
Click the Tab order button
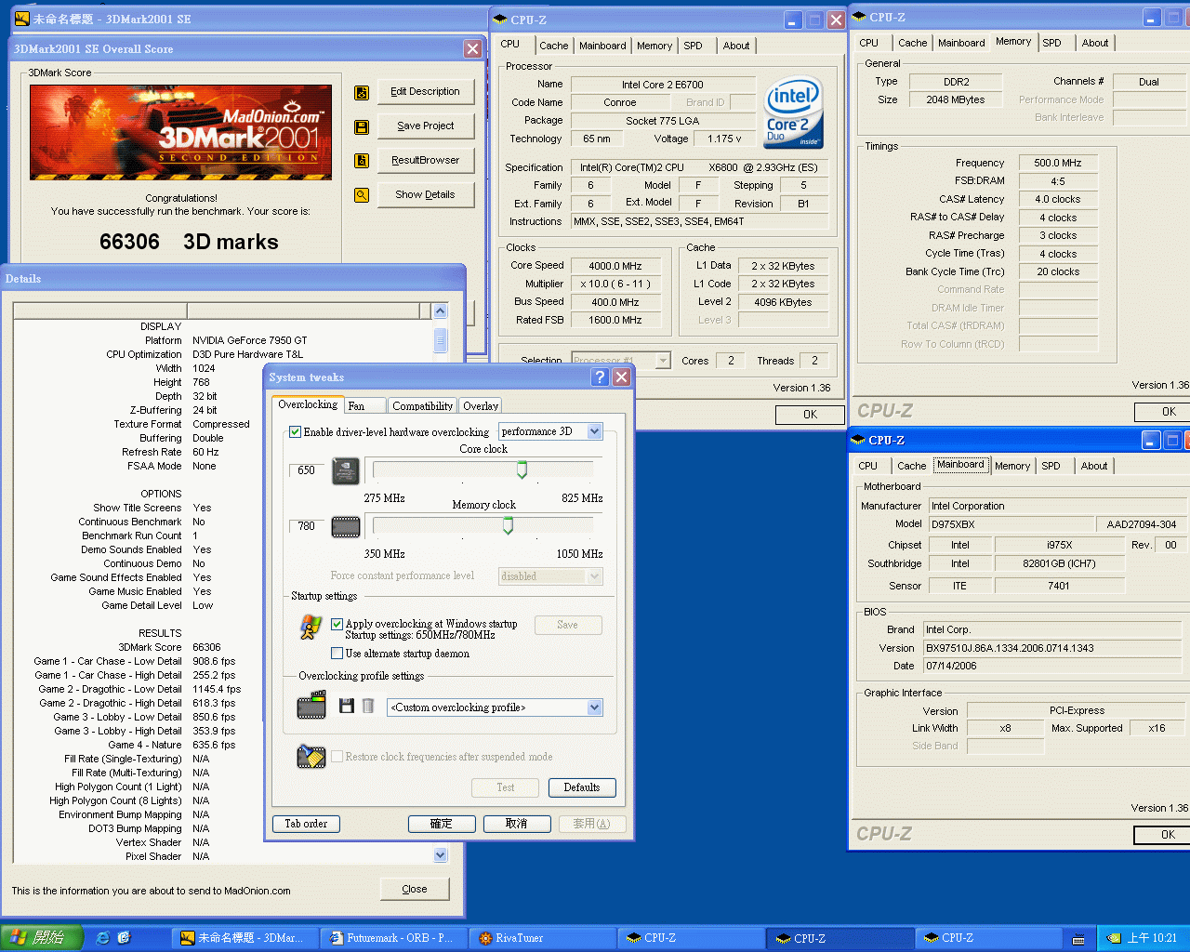pyautogui.click(x=306, y=824)
